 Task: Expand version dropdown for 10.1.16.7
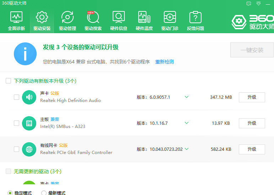pyautogui.click(x=187, y=123)
